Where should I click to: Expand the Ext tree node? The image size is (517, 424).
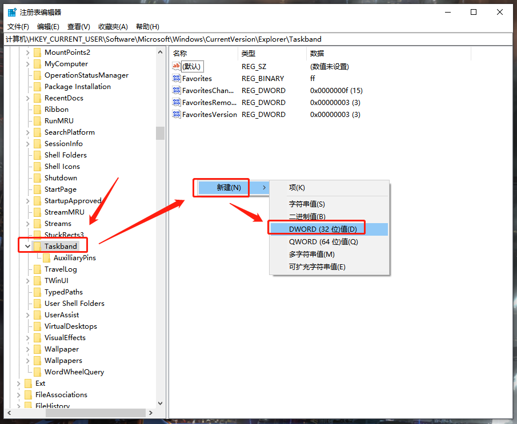pos(18,383)
